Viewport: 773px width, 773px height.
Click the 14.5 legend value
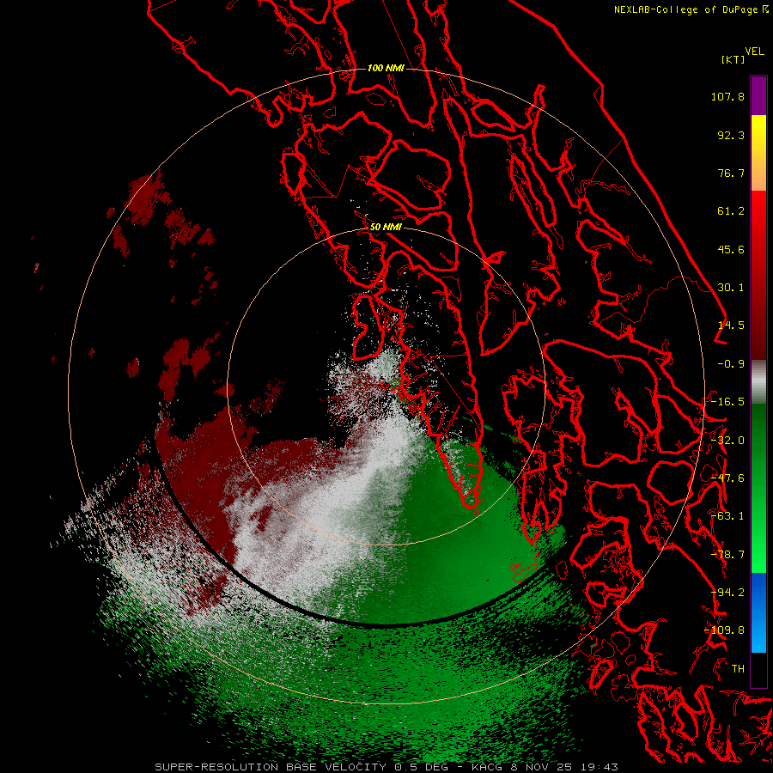[x=731, y=326]
